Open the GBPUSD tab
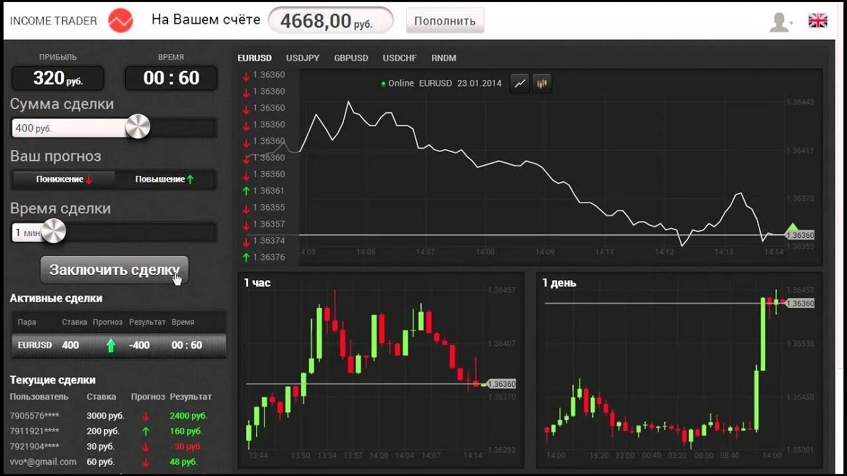Screen dimensions: 847x476 [351, 58]
